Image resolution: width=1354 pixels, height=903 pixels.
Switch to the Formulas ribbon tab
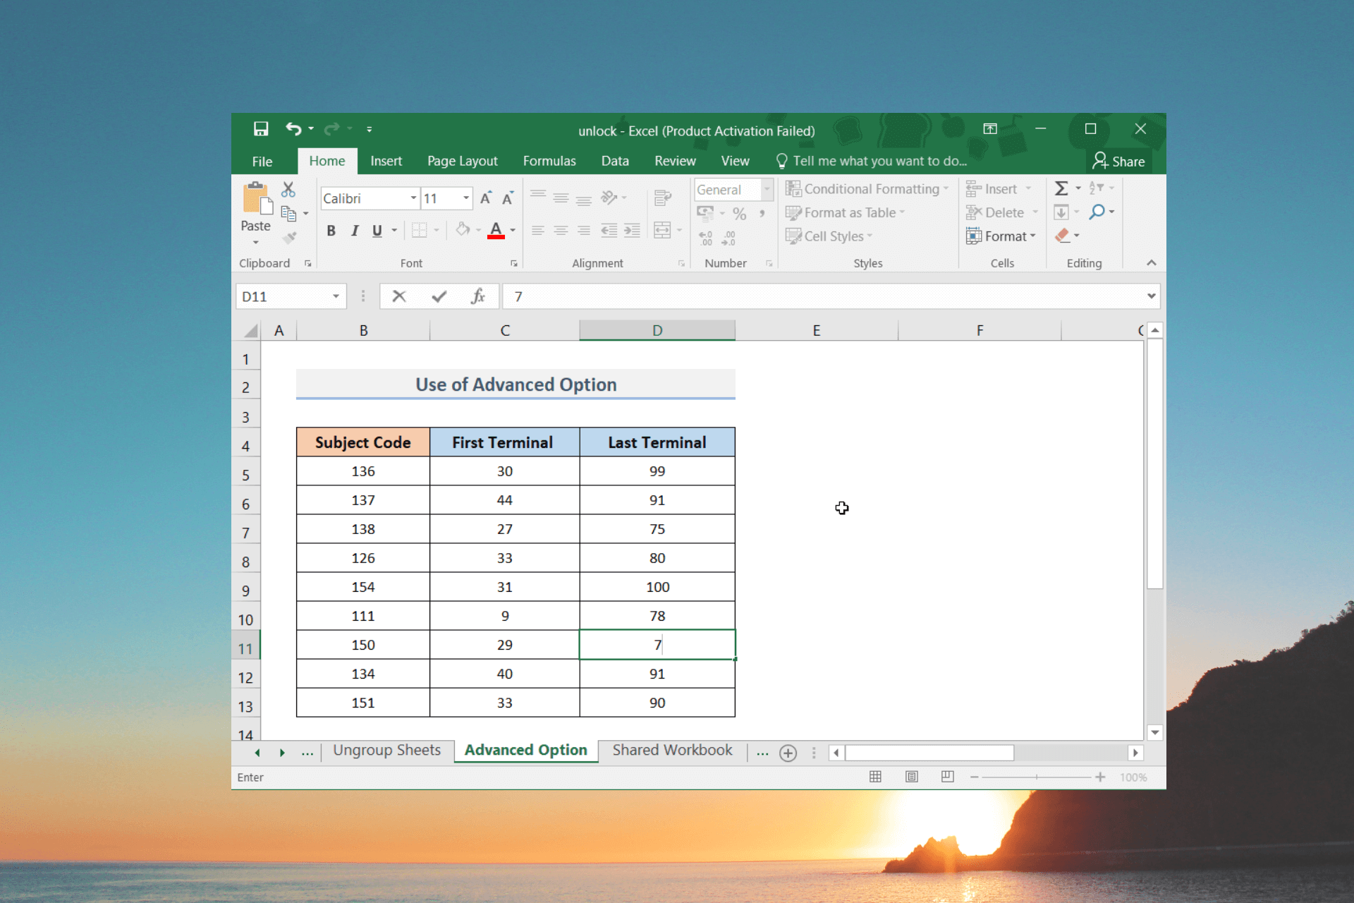549,161
